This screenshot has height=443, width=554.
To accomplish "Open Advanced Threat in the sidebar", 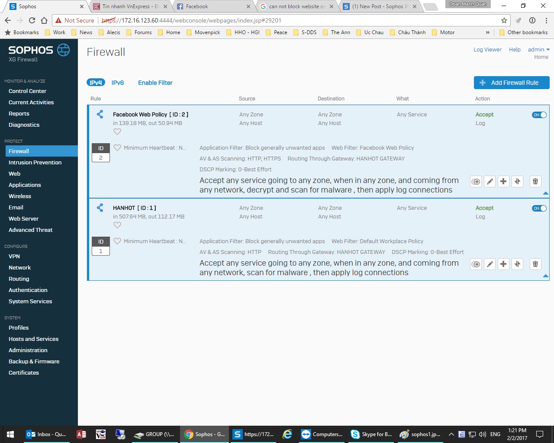I will pos(30,230).
